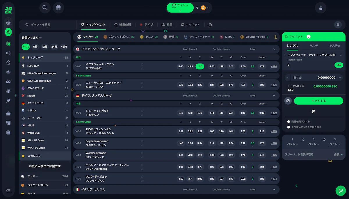349x199 pixels.
Task: Switch to the ライブ tab
Action: (146, 25)
